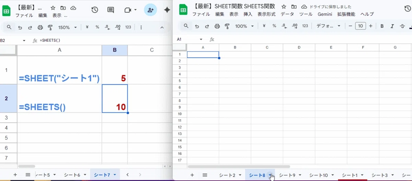
Task: Undo the last action in the left window
Action: pyautogui.click(x=20, y=27)
